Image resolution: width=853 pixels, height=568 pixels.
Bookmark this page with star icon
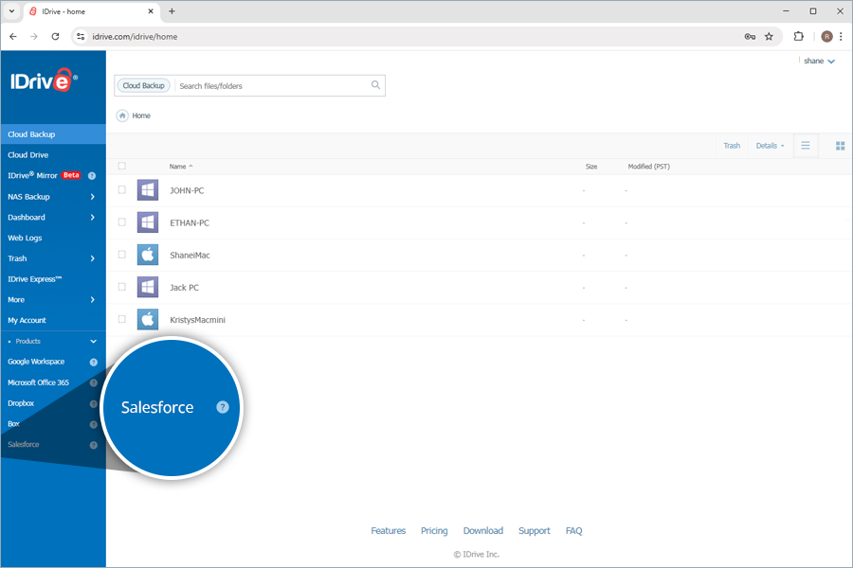click(769, 36)
